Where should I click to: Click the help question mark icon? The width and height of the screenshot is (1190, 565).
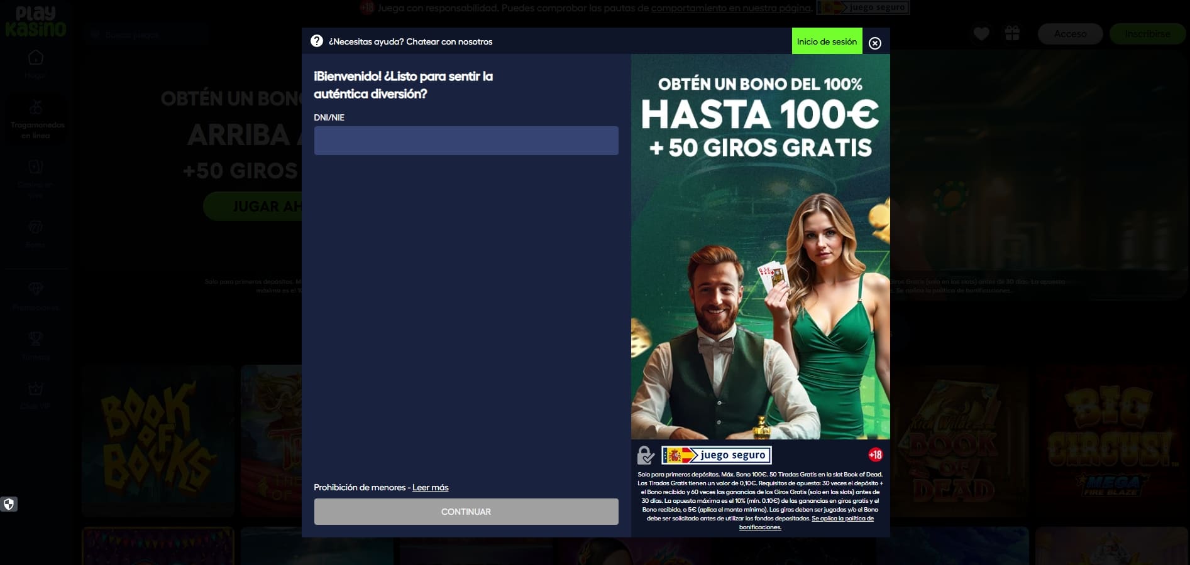pos(317,41)
